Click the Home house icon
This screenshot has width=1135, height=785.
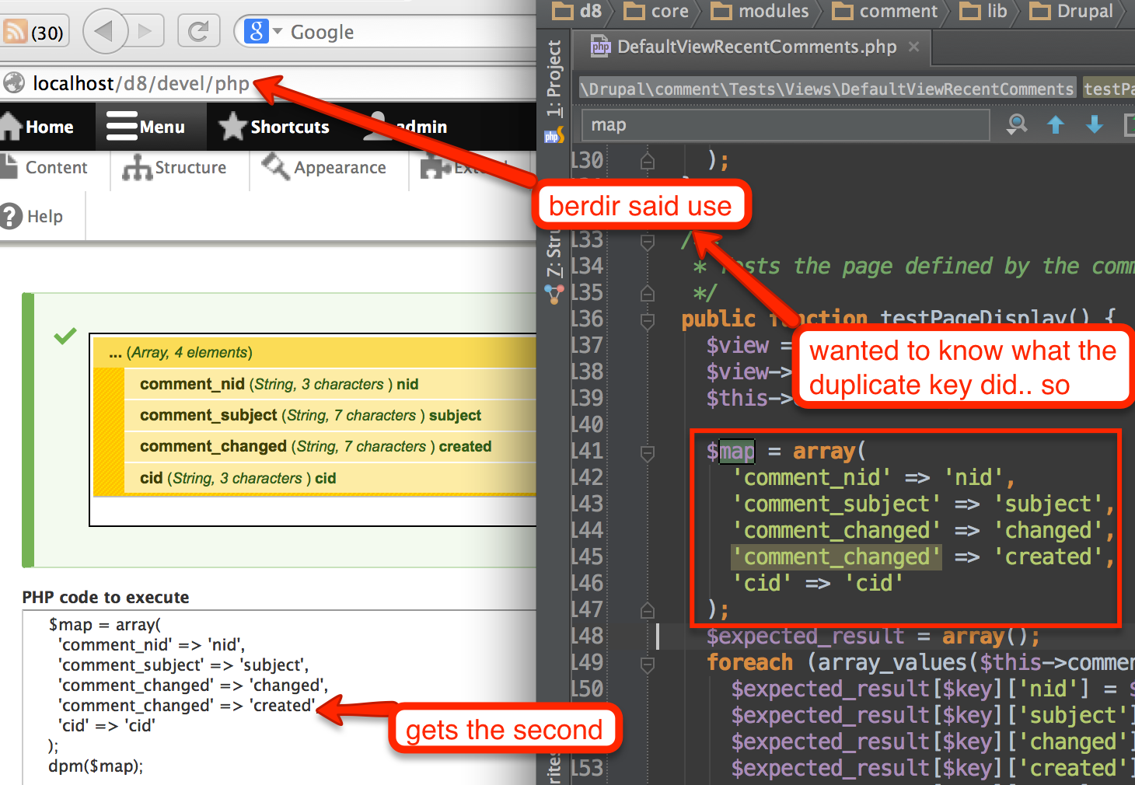tap(11, 126)
